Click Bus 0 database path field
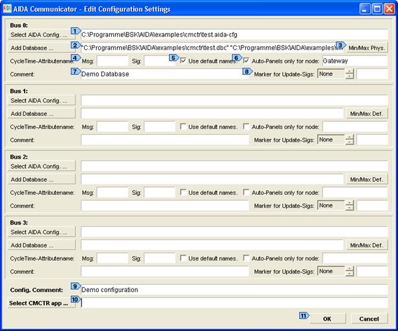This screenshot has height=331, width=398. [212, 48]
